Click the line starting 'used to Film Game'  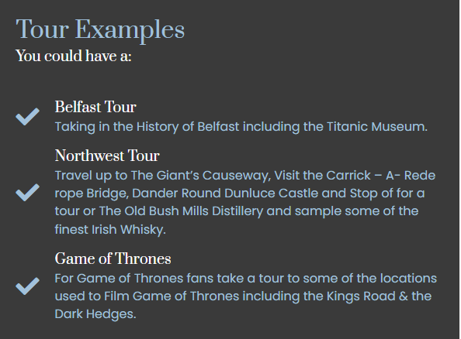point(243,296)
